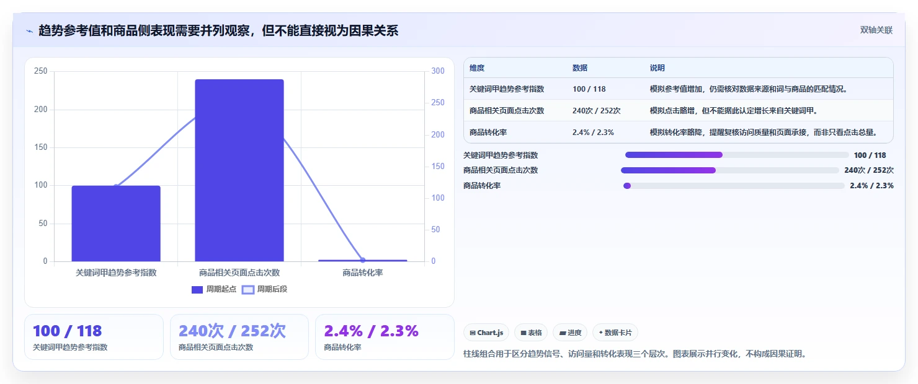918x384 pixels.
Task: Click the 商品转化率 label on the chart's x-axis
Action: [363, 273]
